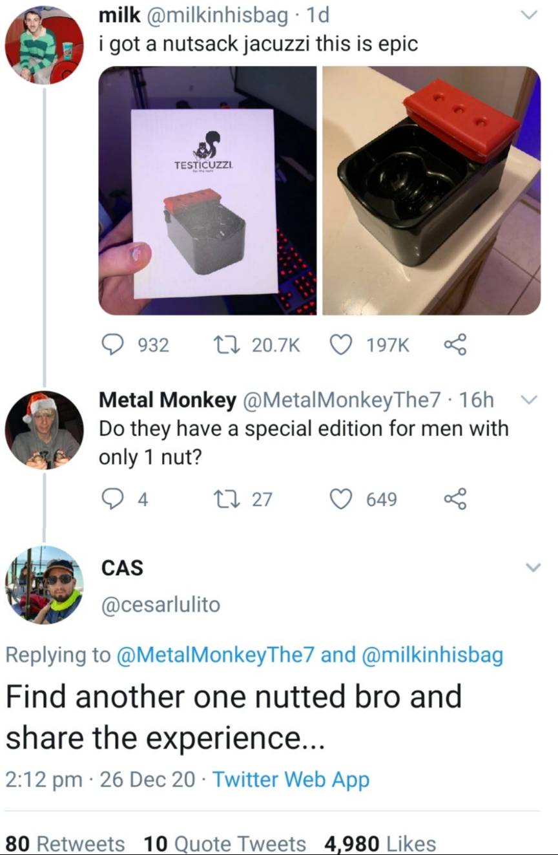This screenshot has height=855, width=558.
Task: View the 80 Retweets list
Action: tap(64, 843)
